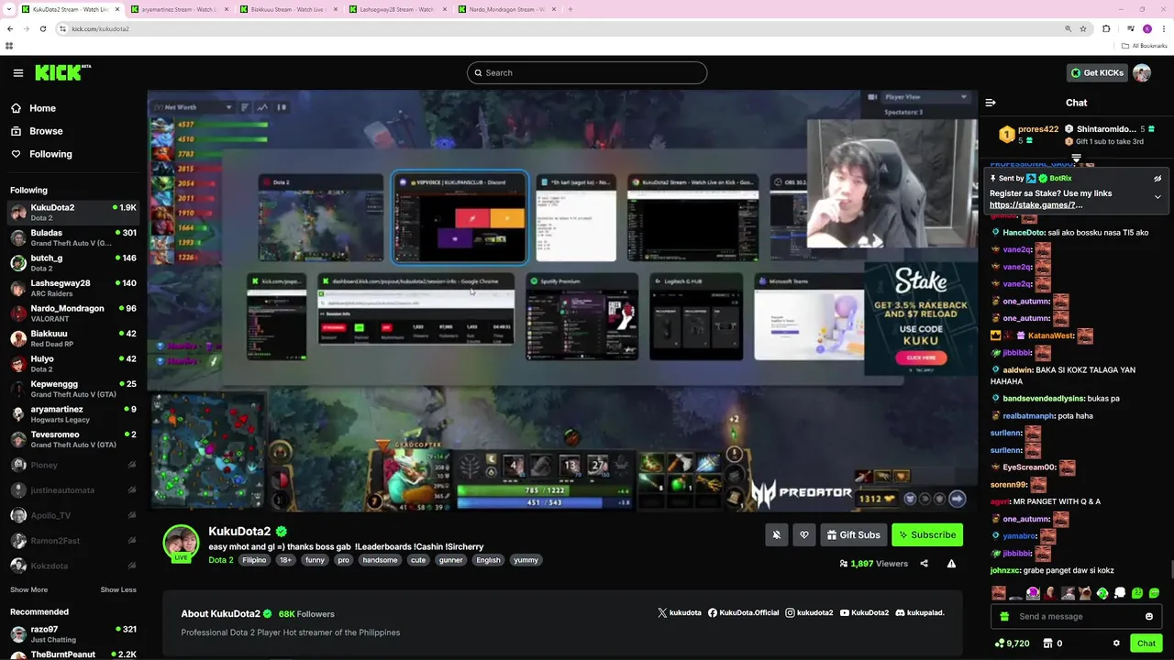Open the kukupalad. Discord link
This screenshot has height=660, width=1174.
point(920,612)
